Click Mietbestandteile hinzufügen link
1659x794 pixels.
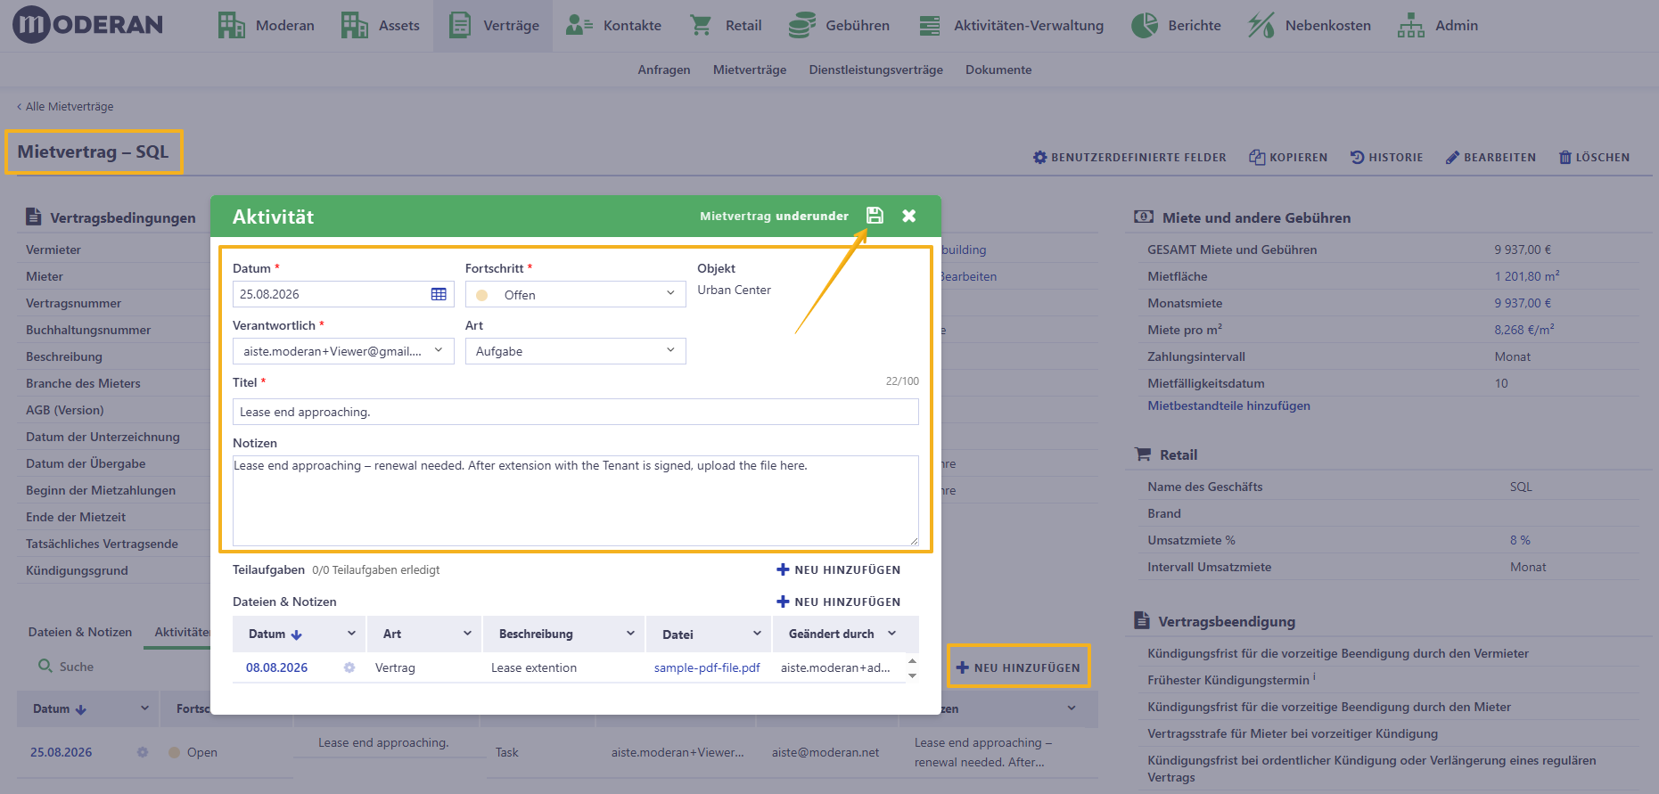click(1228, 405)
